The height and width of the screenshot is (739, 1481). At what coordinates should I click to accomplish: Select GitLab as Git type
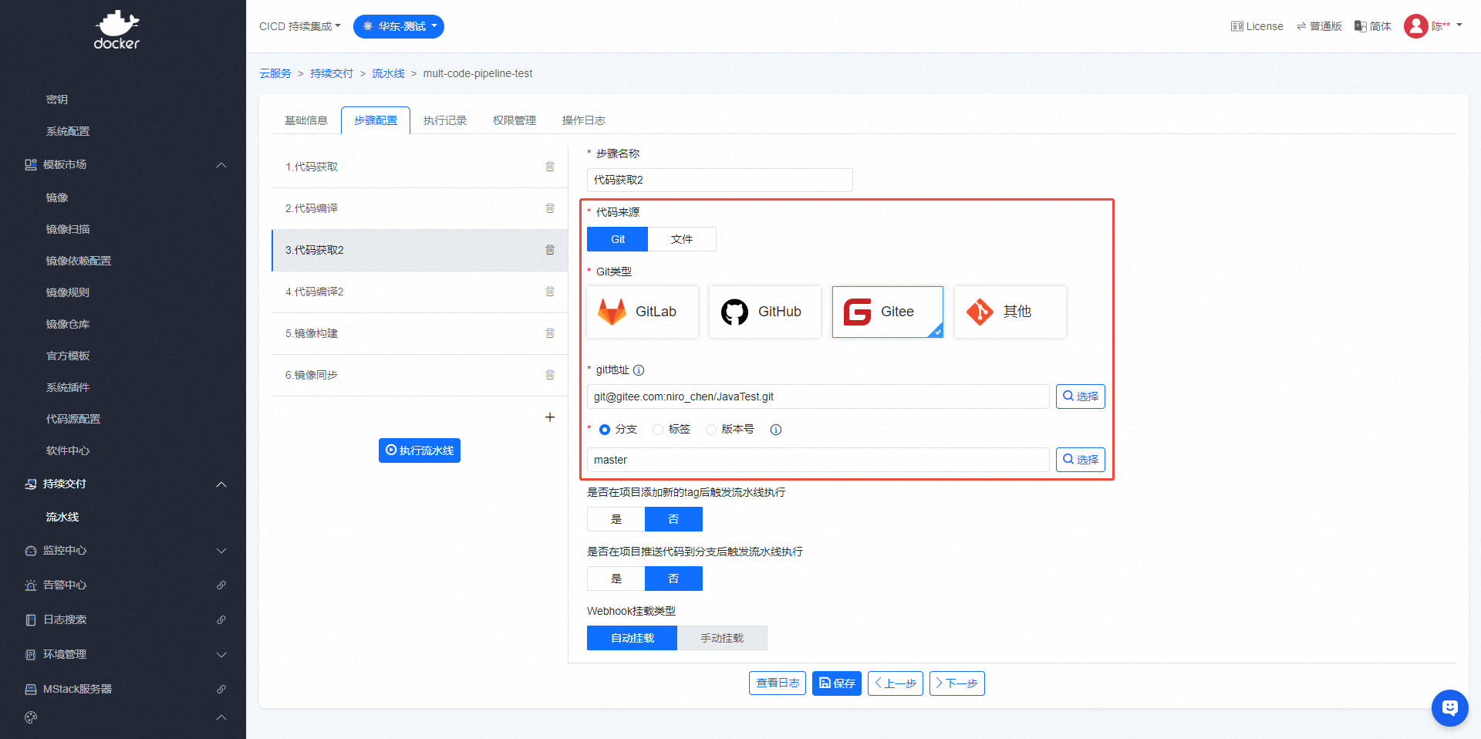(x=643, y=312)
